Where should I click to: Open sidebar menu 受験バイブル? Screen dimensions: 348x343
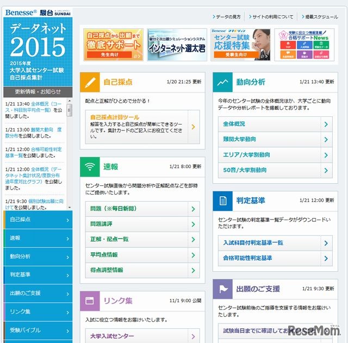pos(38,330)
